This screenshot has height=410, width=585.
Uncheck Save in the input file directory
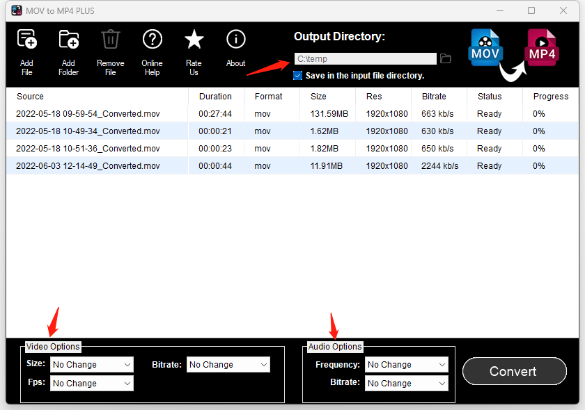point(298,75)
